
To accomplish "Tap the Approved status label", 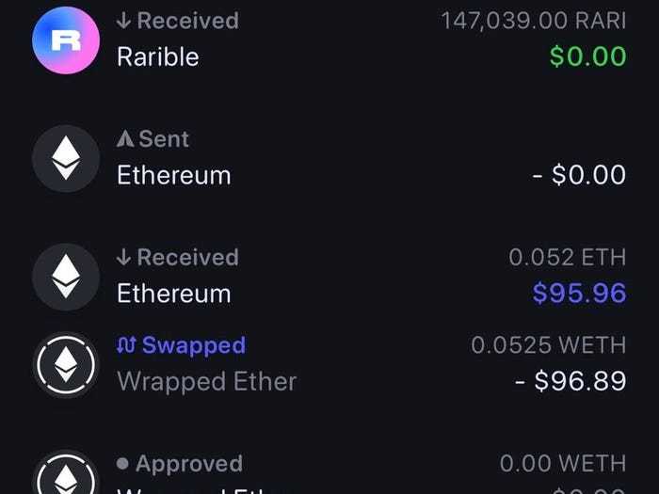I will [179, 464].
